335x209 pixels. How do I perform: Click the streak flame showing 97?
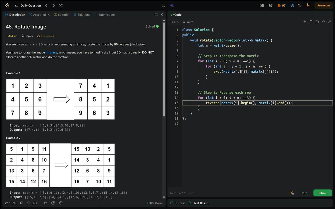coord(281,5)
